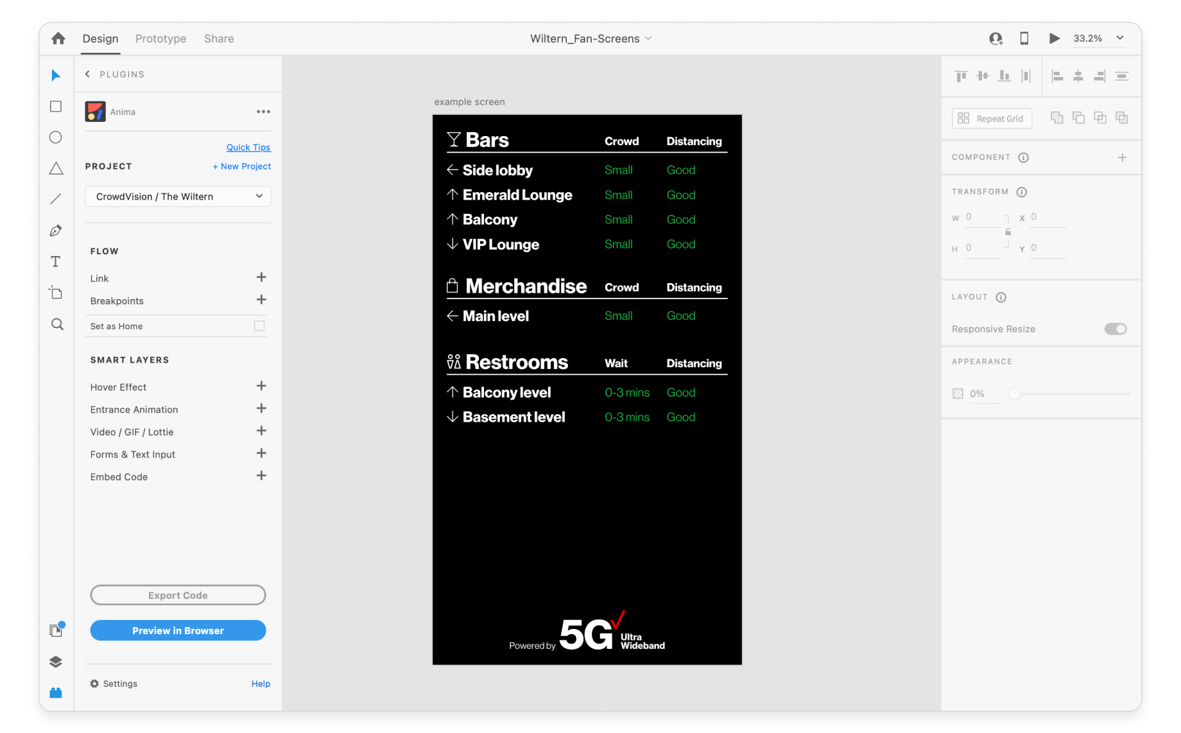
Task: Select the Pen tool
Action: point(56,230)
